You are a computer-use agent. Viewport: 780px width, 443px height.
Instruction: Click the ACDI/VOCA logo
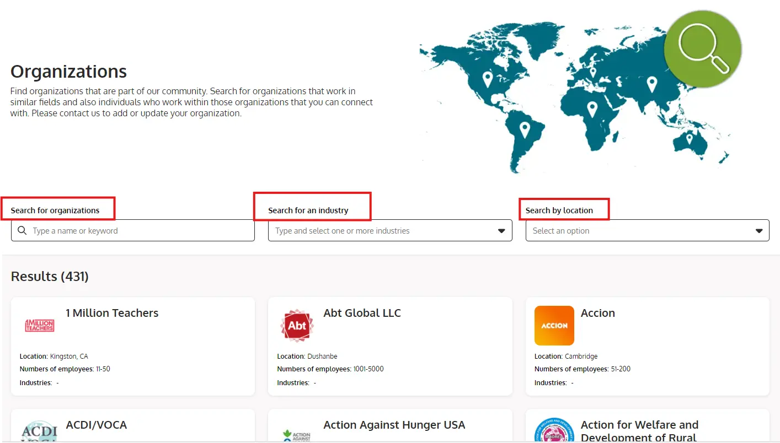click(x=40, y=431)
